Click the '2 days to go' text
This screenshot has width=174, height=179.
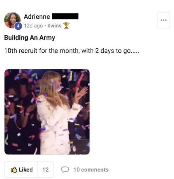pos(113,51)
